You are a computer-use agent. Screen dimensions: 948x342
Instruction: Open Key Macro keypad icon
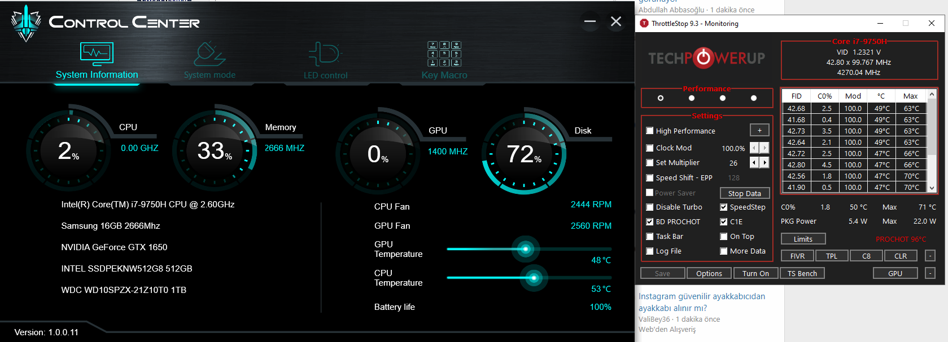[444, 54]
